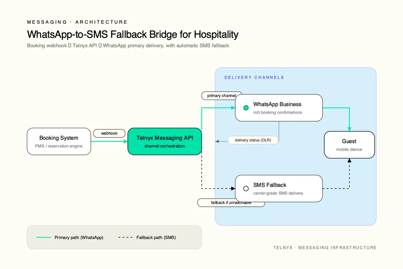Select the WhatsApp Business node
The height and width of the screenshot is (269, 403).
(x=279, y=108)
